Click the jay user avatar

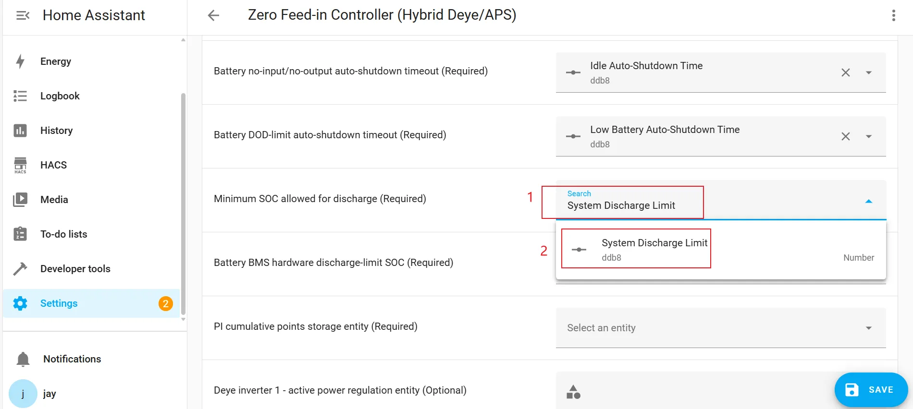23,394
